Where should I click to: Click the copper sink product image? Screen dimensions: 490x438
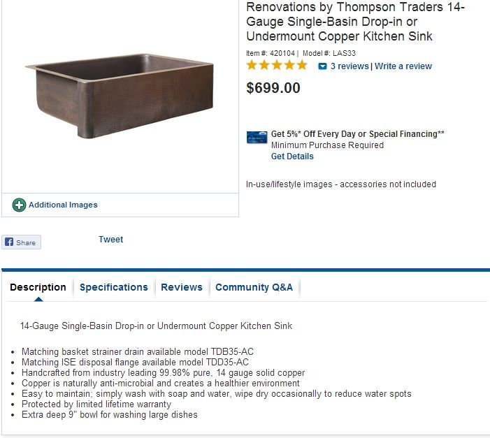click(x=120, y=96)
